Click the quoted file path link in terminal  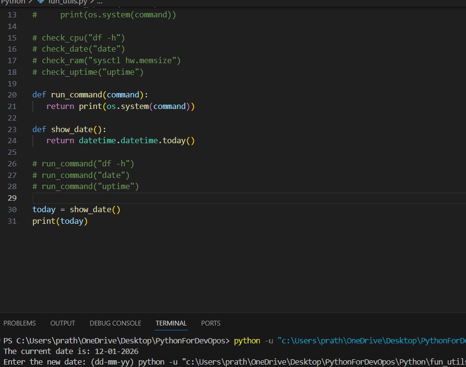(x=371, y=341)
